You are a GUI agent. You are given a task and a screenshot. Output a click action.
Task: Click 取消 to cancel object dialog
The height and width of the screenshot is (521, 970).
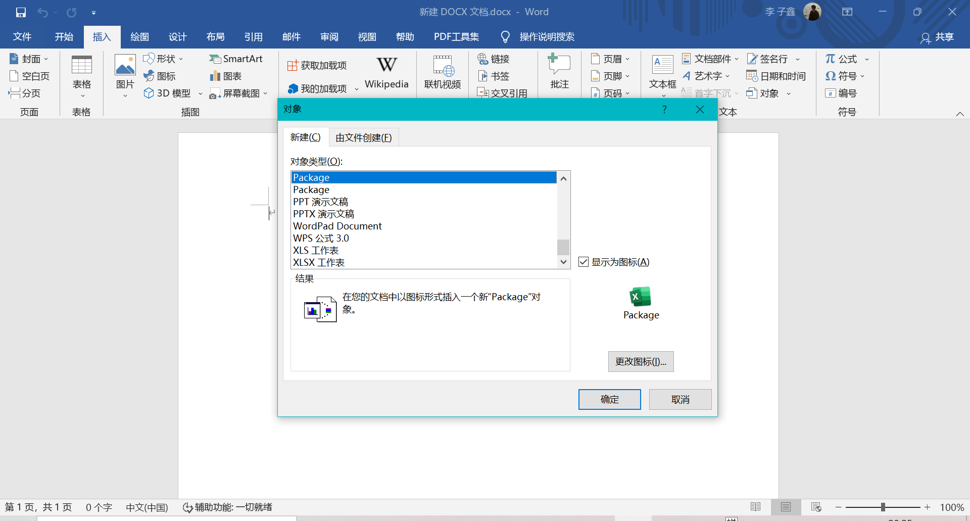pyautogui.click(x=680, y=399)
